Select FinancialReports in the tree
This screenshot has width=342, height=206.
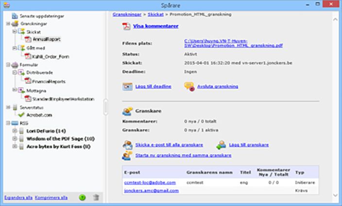point(49,82)
